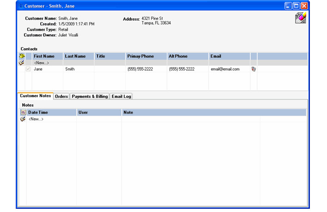Click the email@email.com cell
Screen dimensions: 327x212
pyautogui.click(x=229, y=69)
